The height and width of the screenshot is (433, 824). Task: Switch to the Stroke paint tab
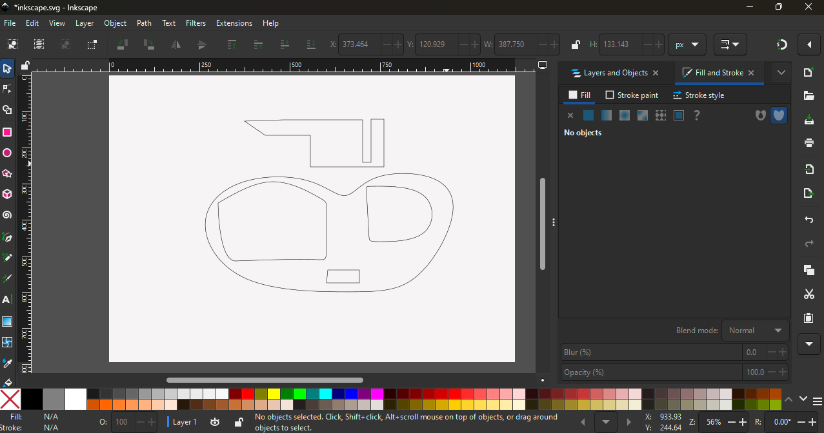632,95
